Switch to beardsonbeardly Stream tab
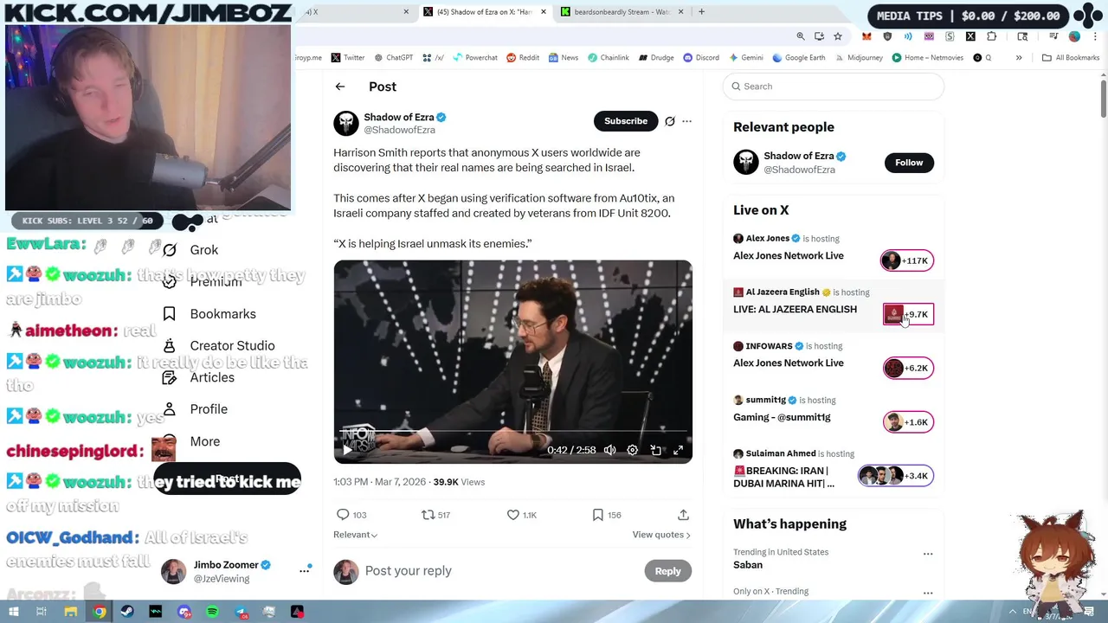Screen dimensions: 1108x623 [622, 12]
